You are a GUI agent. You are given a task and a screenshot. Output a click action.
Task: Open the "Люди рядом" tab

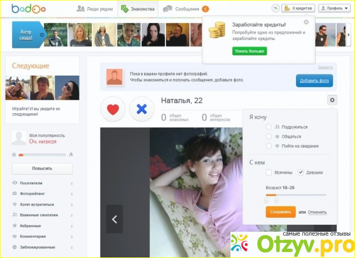96,9
